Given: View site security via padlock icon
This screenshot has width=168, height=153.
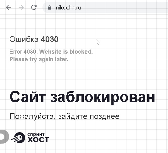Looking at the screenshot, I should [x=49, y=8].
